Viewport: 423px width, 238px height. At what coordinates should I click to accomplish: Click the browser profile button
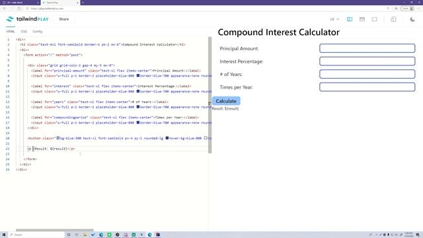click(407, 9)
